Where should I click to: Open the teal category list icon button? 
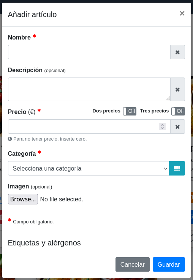tap(177, 168)
